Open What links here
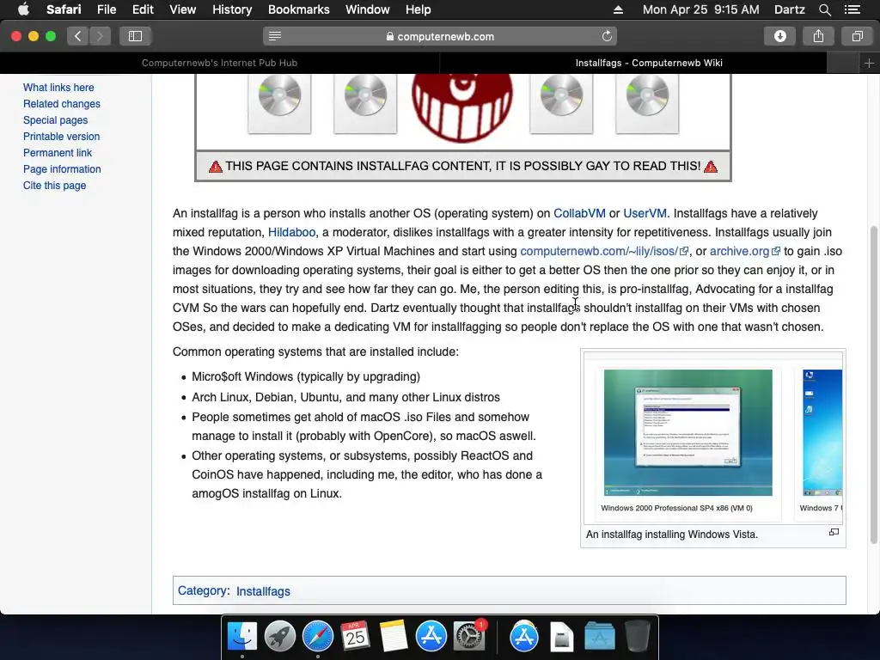Viewport: 880px width, 660px height. tap(58, 88)
